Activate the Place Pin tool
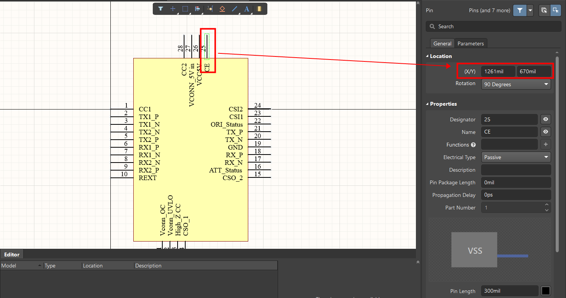 pos(210,9)
